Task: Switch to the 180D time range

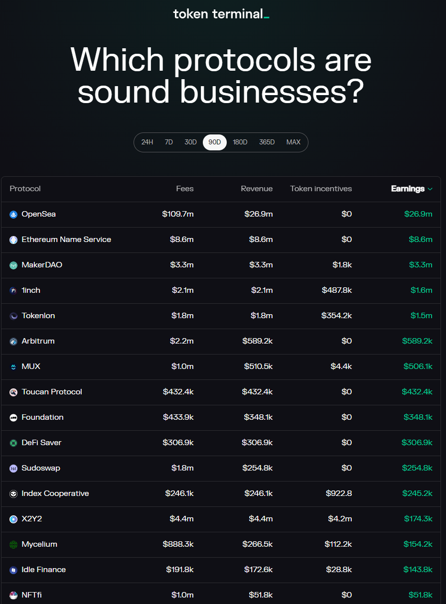Action: pos(240,142)
